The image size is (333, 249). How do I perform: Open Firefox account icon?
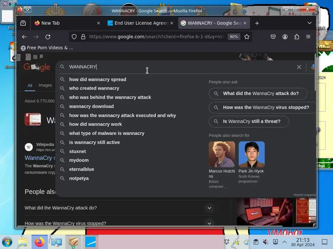tap(285, 37)
